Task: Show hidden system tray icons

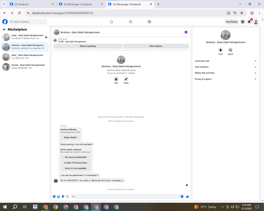Action: coord(222,207)
